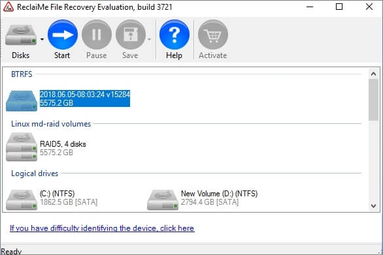Click the Logical drives group header
383x255 pixels.
(x=35, y=173)
